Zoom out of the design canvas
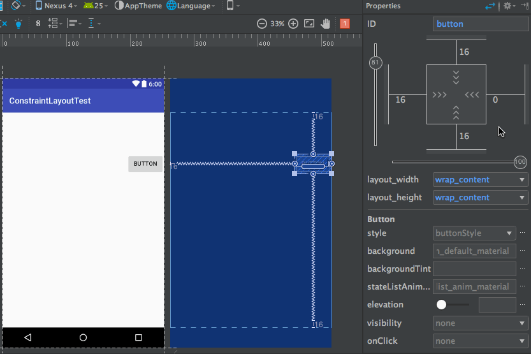Screen dimensions: 531x354 [x=262, y=24]
